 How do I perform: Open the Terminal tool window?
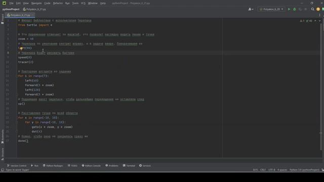click(129, 166)
